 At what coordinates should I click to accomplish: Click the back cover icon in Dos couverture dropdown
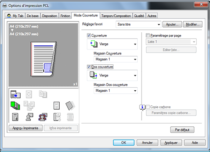[x=93, y=75]
